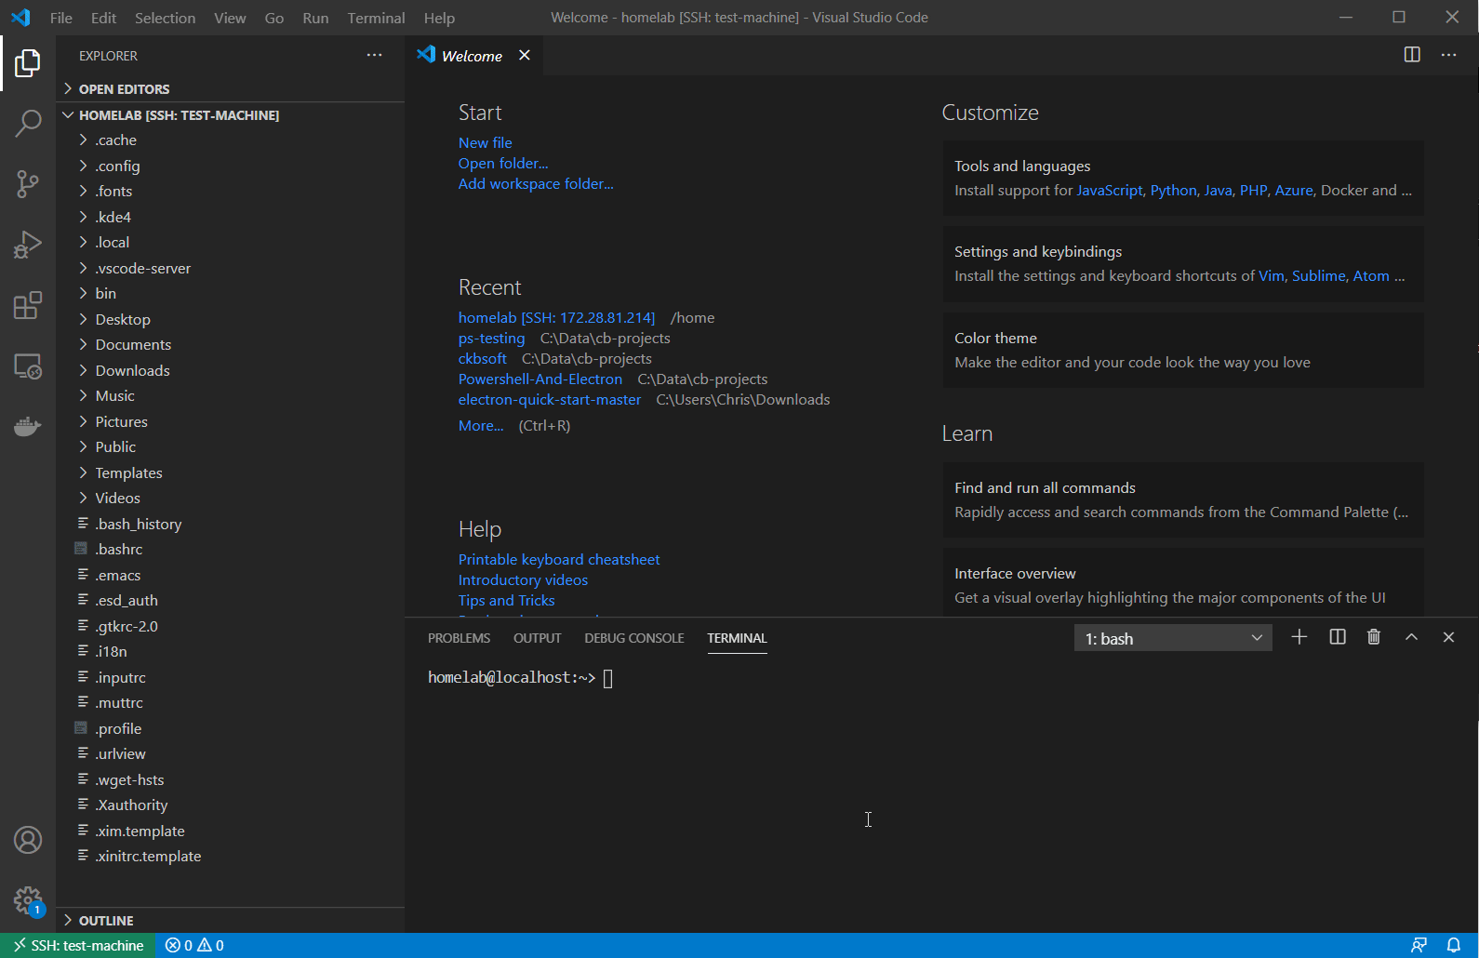Open the Selection menu
1479x958 pixels.
tap(165, 18)
